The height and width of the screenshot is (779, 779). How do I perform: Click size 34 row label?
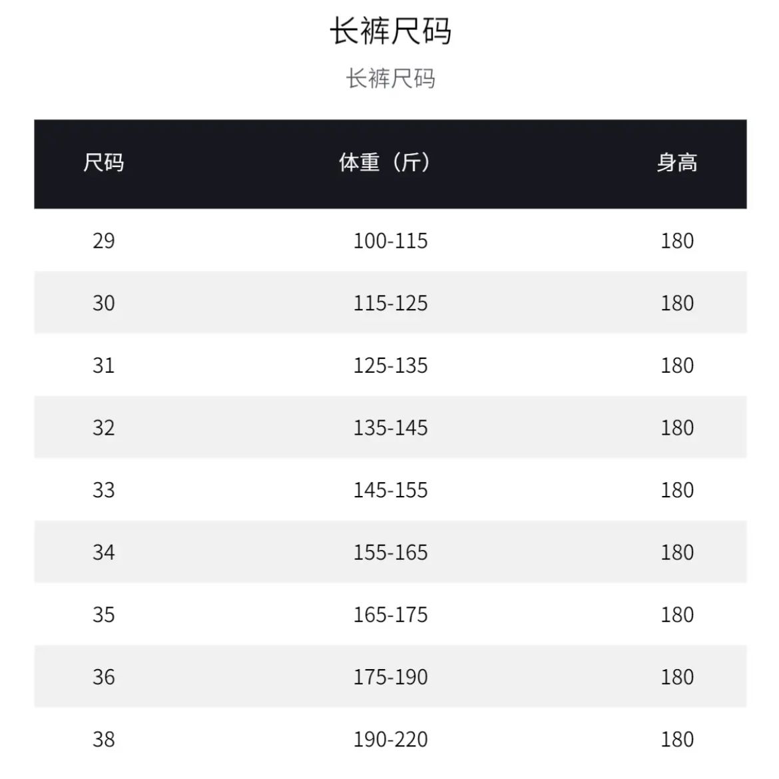(103, 553)
